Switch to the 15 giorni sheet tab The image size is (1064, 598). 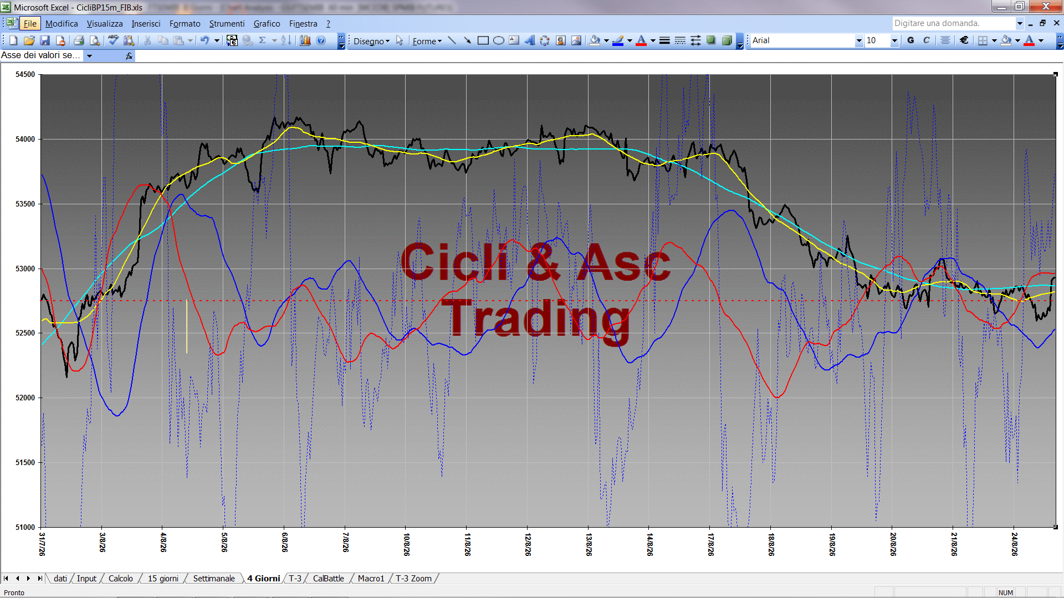[163, 579]
